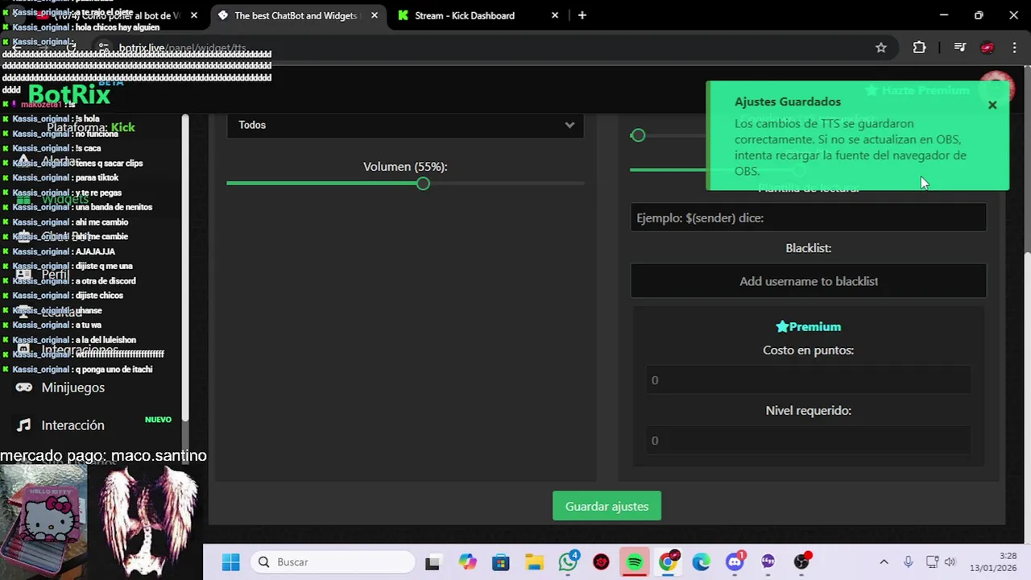1031x580 pixels.
Task: Click the Costo en puntos input
Action: click(808, 380)
